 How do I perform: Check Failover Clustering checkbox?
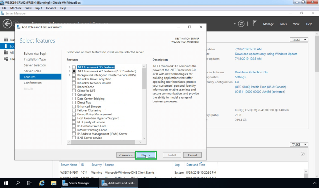(x=74, y=110)
